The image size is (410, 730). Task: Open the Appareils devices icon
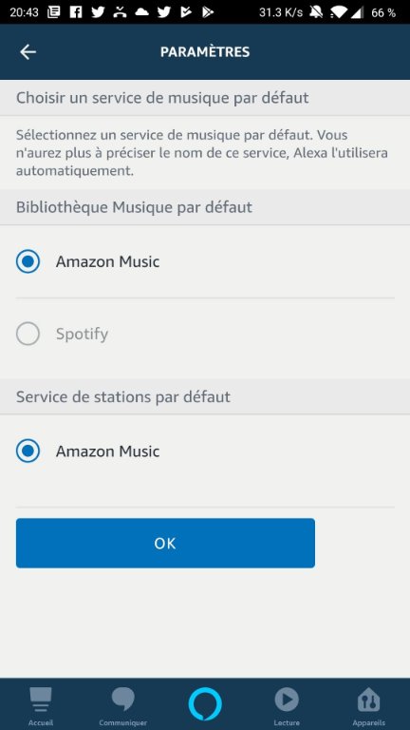click(368, 700)
